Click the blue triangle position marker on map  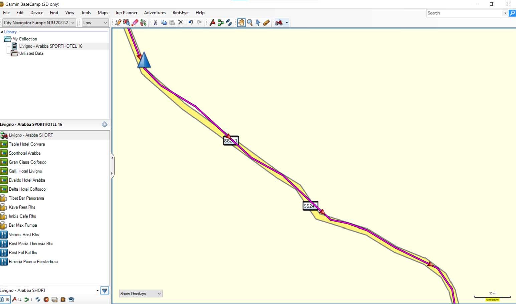(144, 60)
